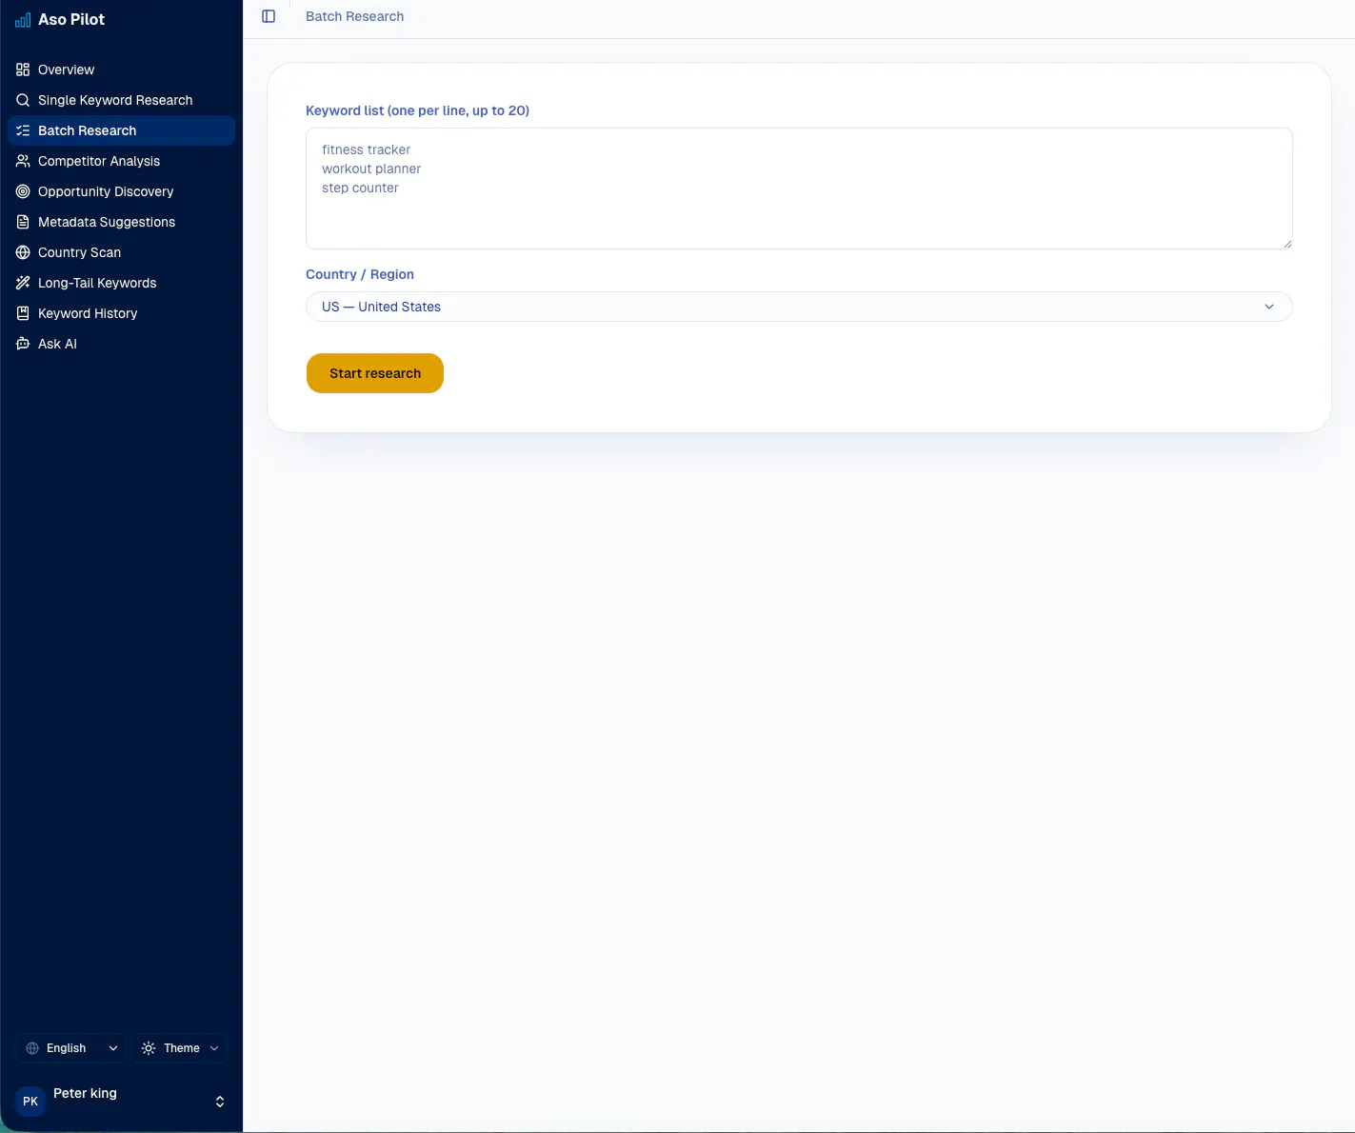Viewport: 1355px width, 1133px height.
Task: Click the Aso Pilot brand name
Action: coord(71,19)
